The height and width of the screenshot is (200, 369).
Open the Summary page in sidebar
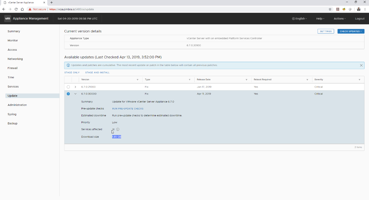pos(14,31)
